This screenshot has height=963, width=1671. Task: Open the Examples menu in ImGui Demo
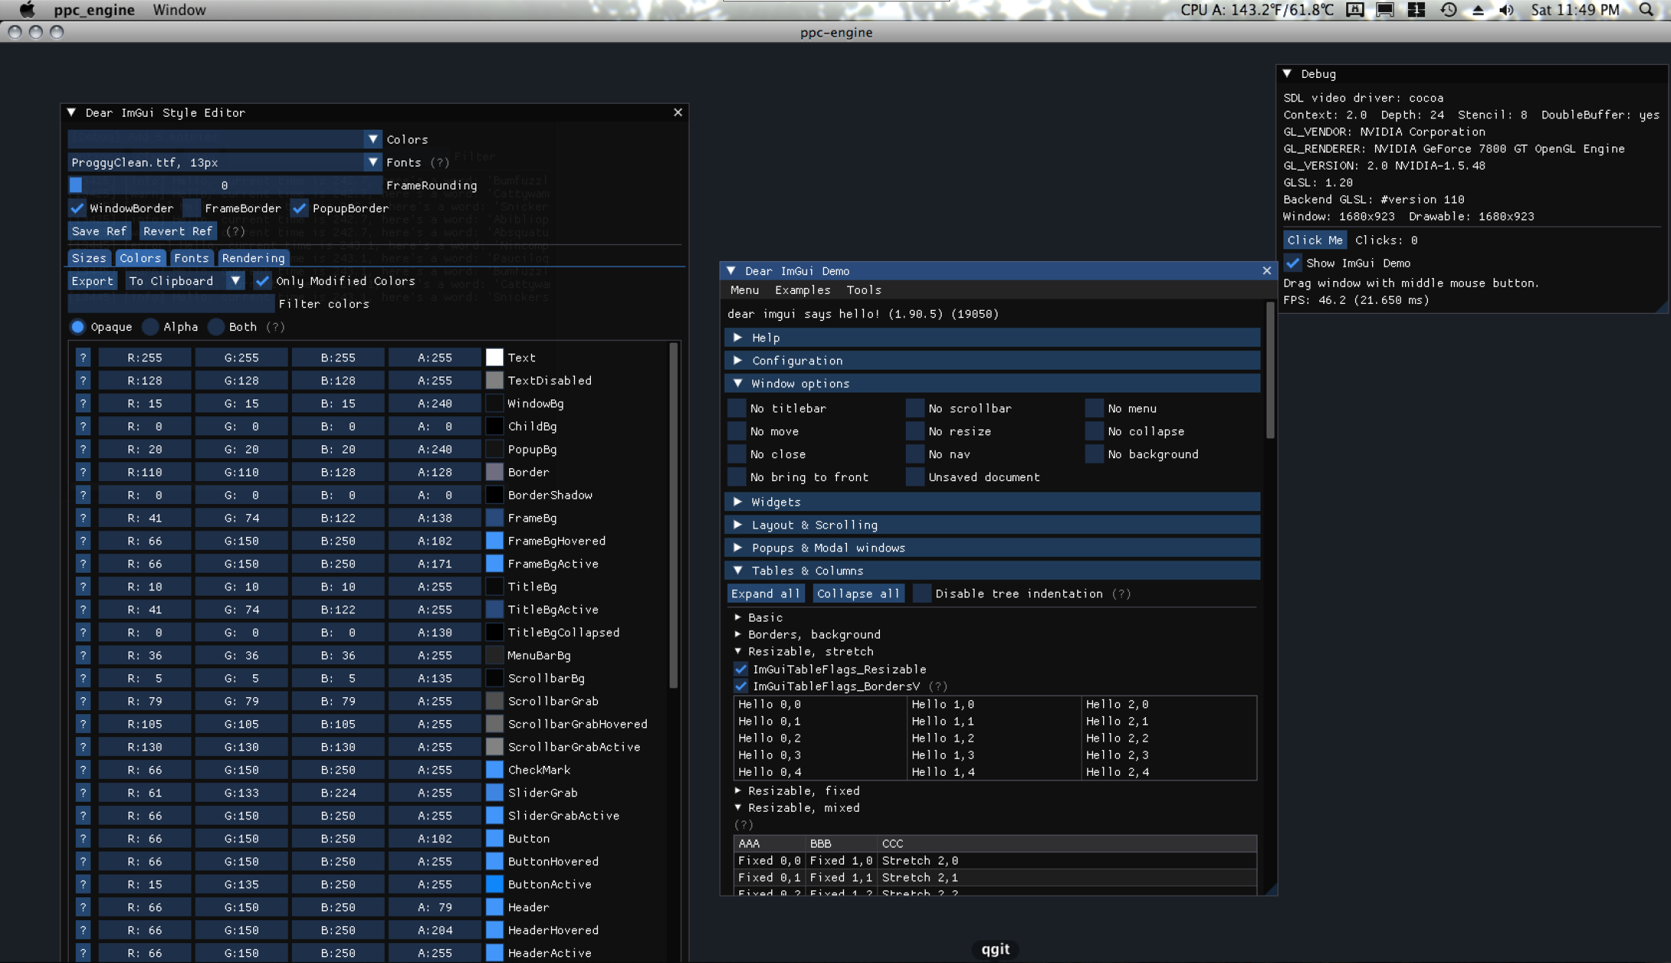(x=803, y=290)
